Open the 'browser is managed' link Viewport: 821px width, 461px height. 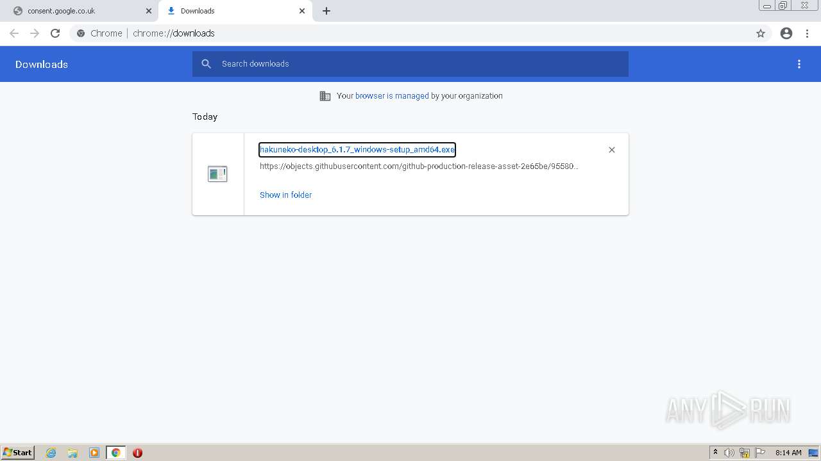[x=392, y=96]
